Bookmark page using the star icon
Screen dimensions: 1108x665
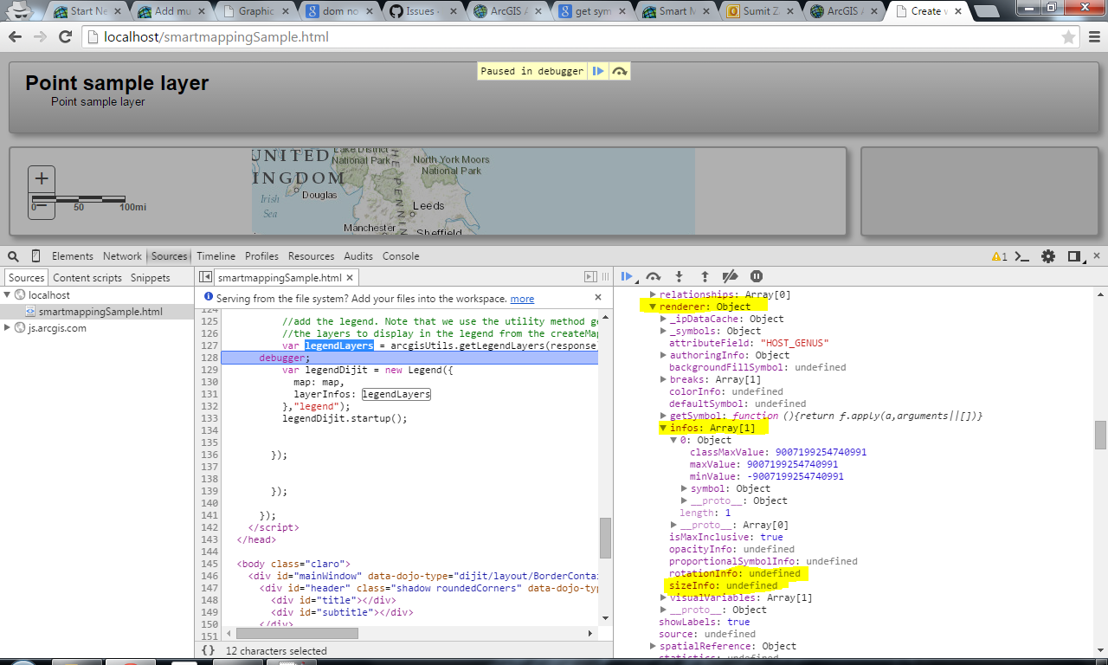point(1069,37)
